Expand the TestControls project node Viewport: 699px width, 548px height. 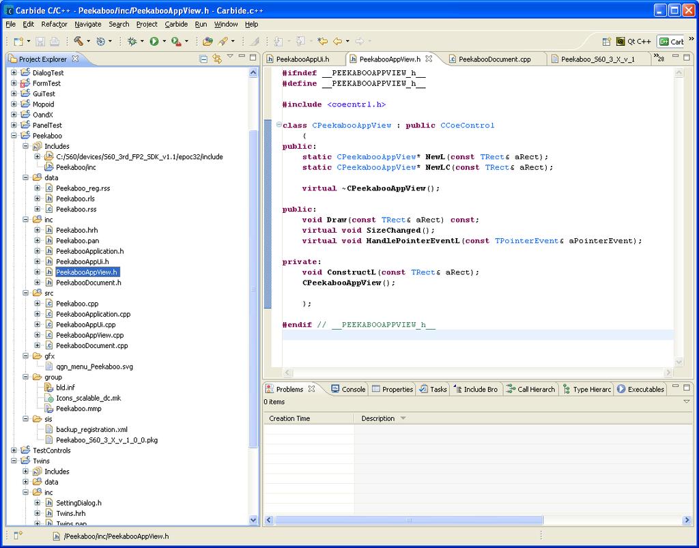pyautogui.click(x=14, y=450)
